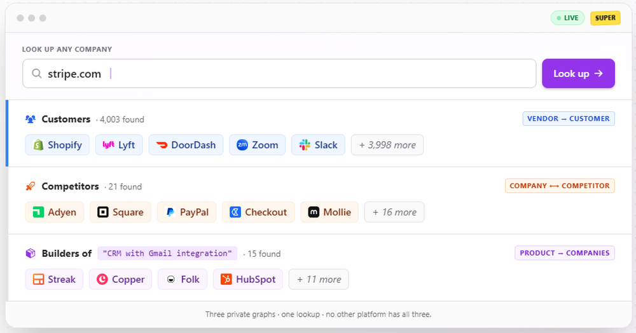The width and height of the screenshot is (636, 333).
Task: Open the Lyft customer name
Action: coord(127,145)
